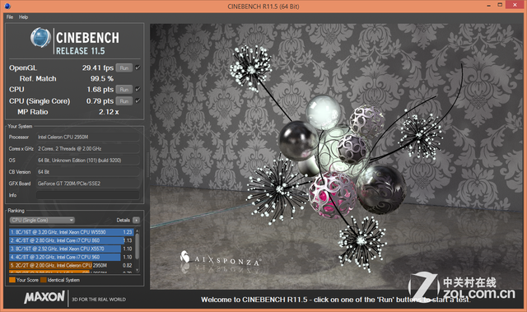The image size is (527, 312).
Task: Maximize the Cinebench window
Action: [x=500, y=5]
